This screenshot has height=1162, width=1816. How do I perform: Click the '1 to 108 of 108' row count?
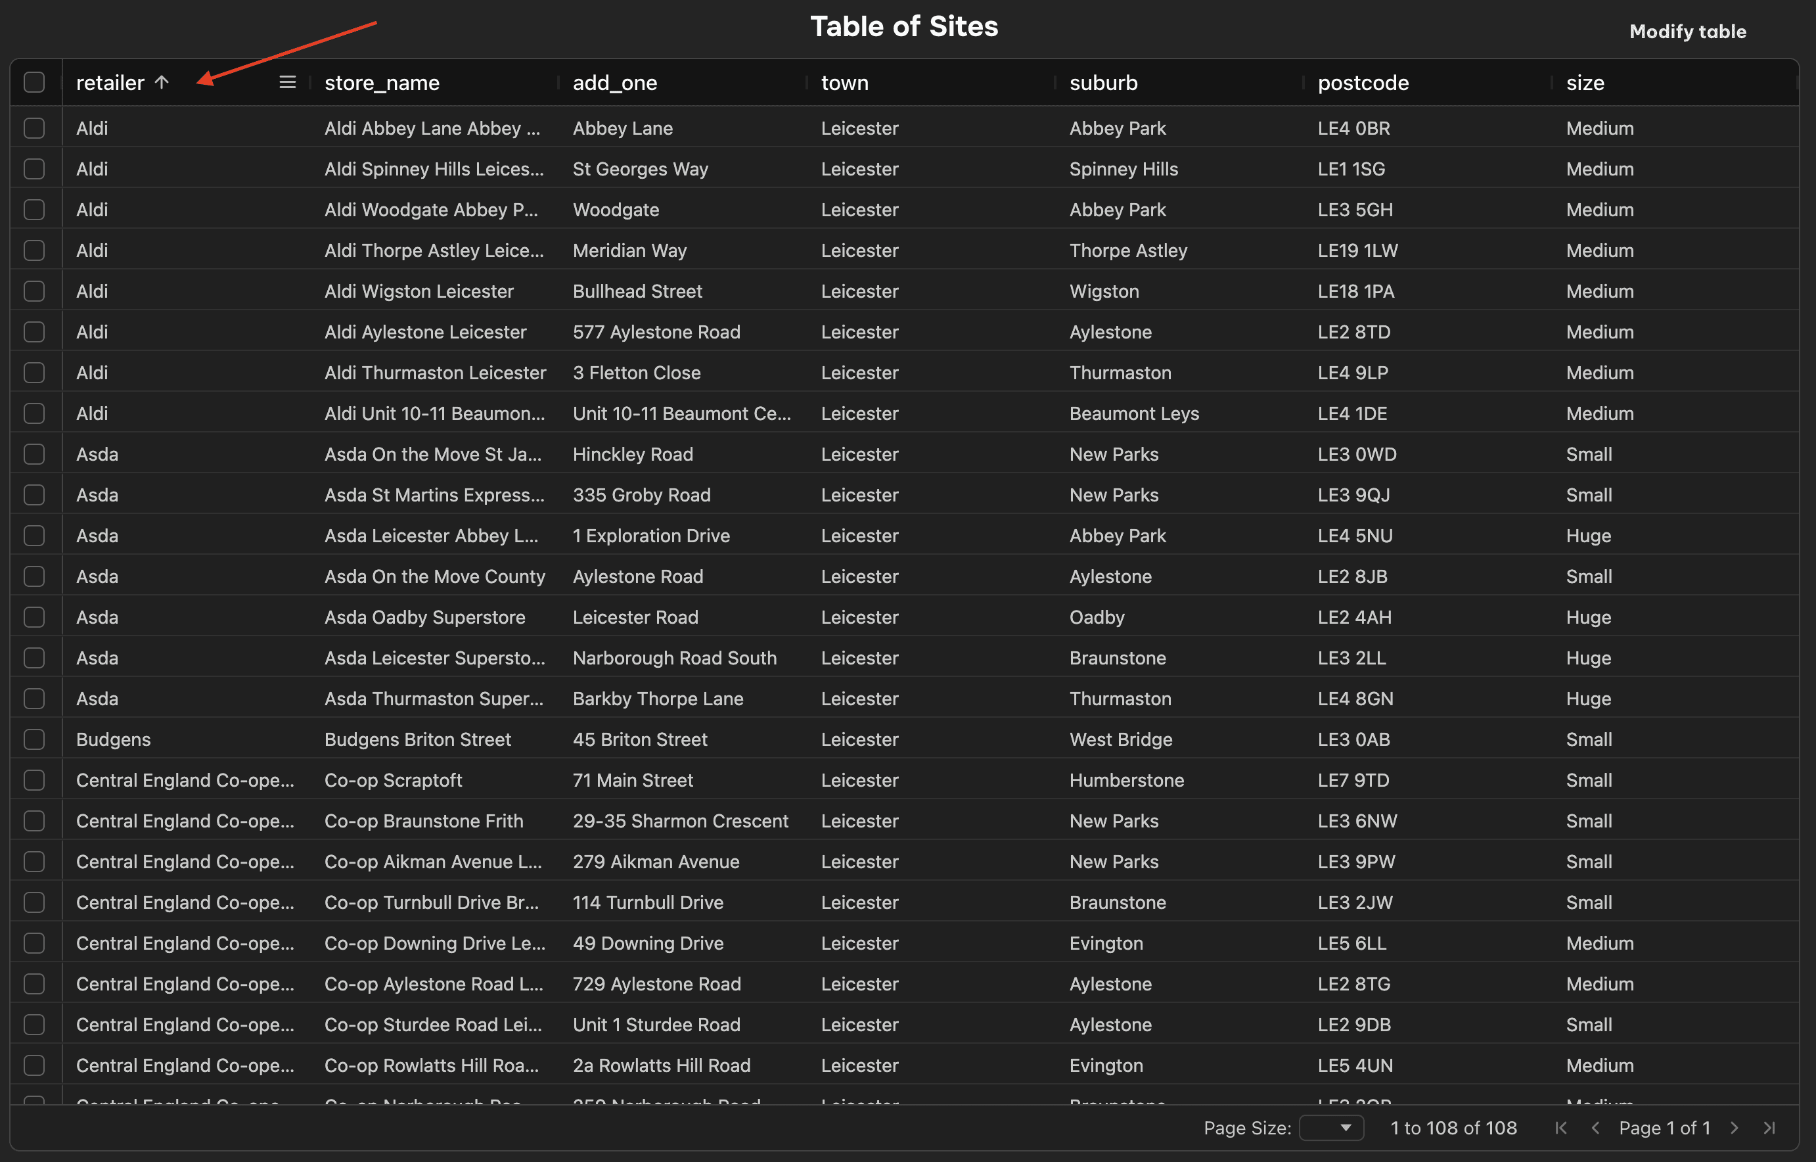(1453, 1127)
